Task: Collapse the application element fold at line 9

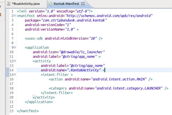Action: (x=15, y=47)
